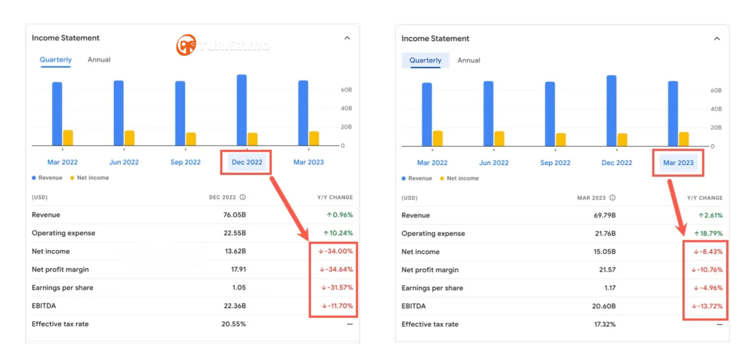Click Mar 2023 yellow net income bar, right chart
The width and height of the screenshot is (741, 353).
(684, 139)
